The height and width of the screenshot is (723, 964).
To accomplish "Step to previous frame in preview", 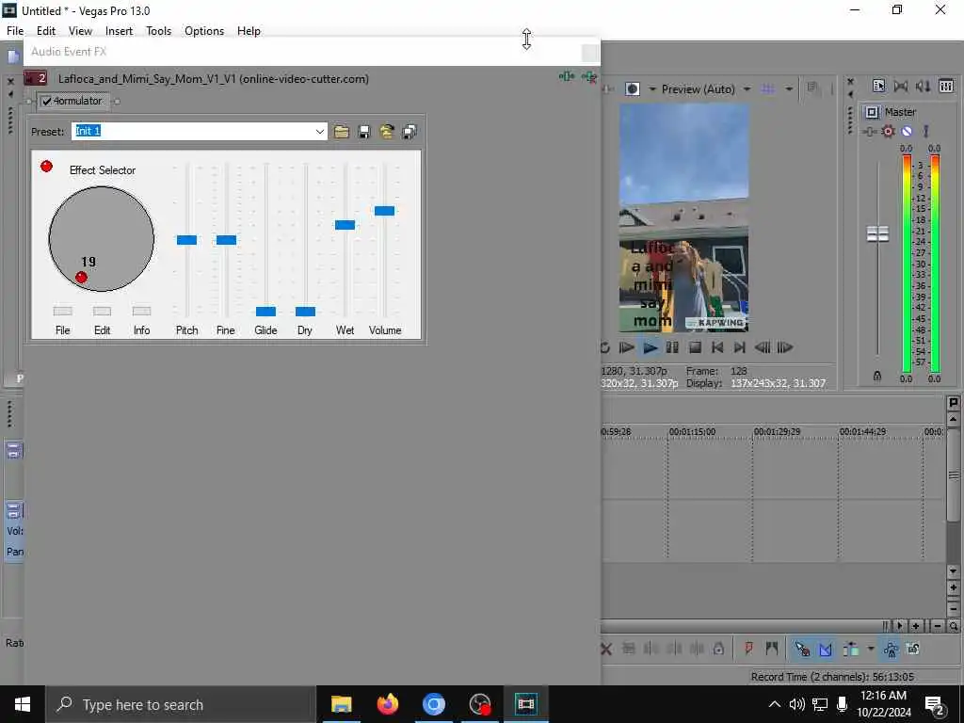I will 763,347.
